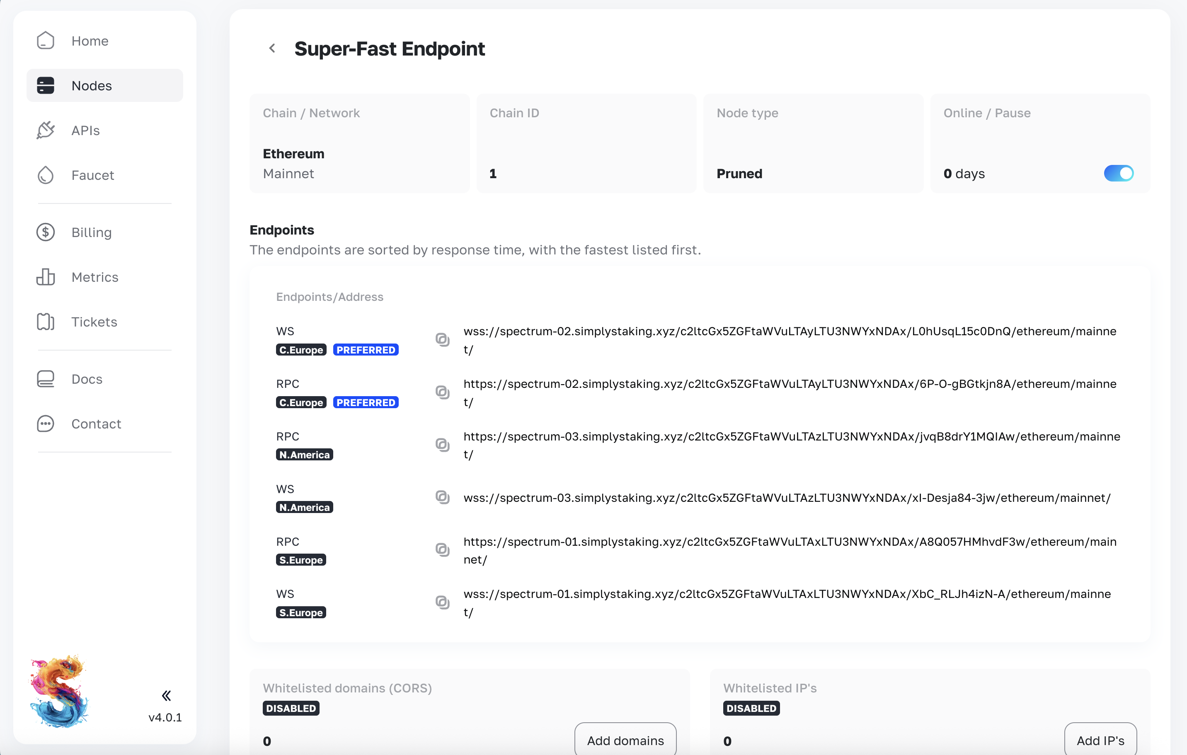Click the Docs book icon
This screenshot has width=1187, height=755.
point(45,379)
